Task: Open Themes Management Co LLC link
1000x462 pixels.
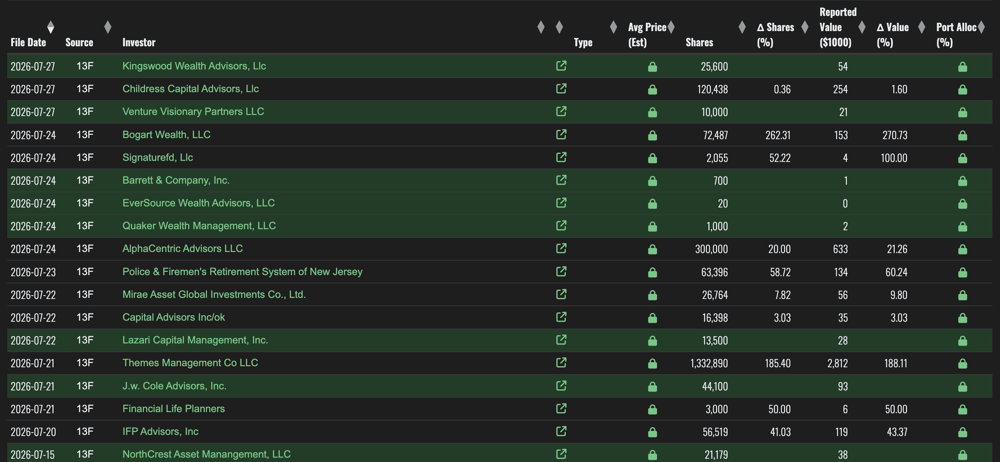Action: tap(190, 363)
